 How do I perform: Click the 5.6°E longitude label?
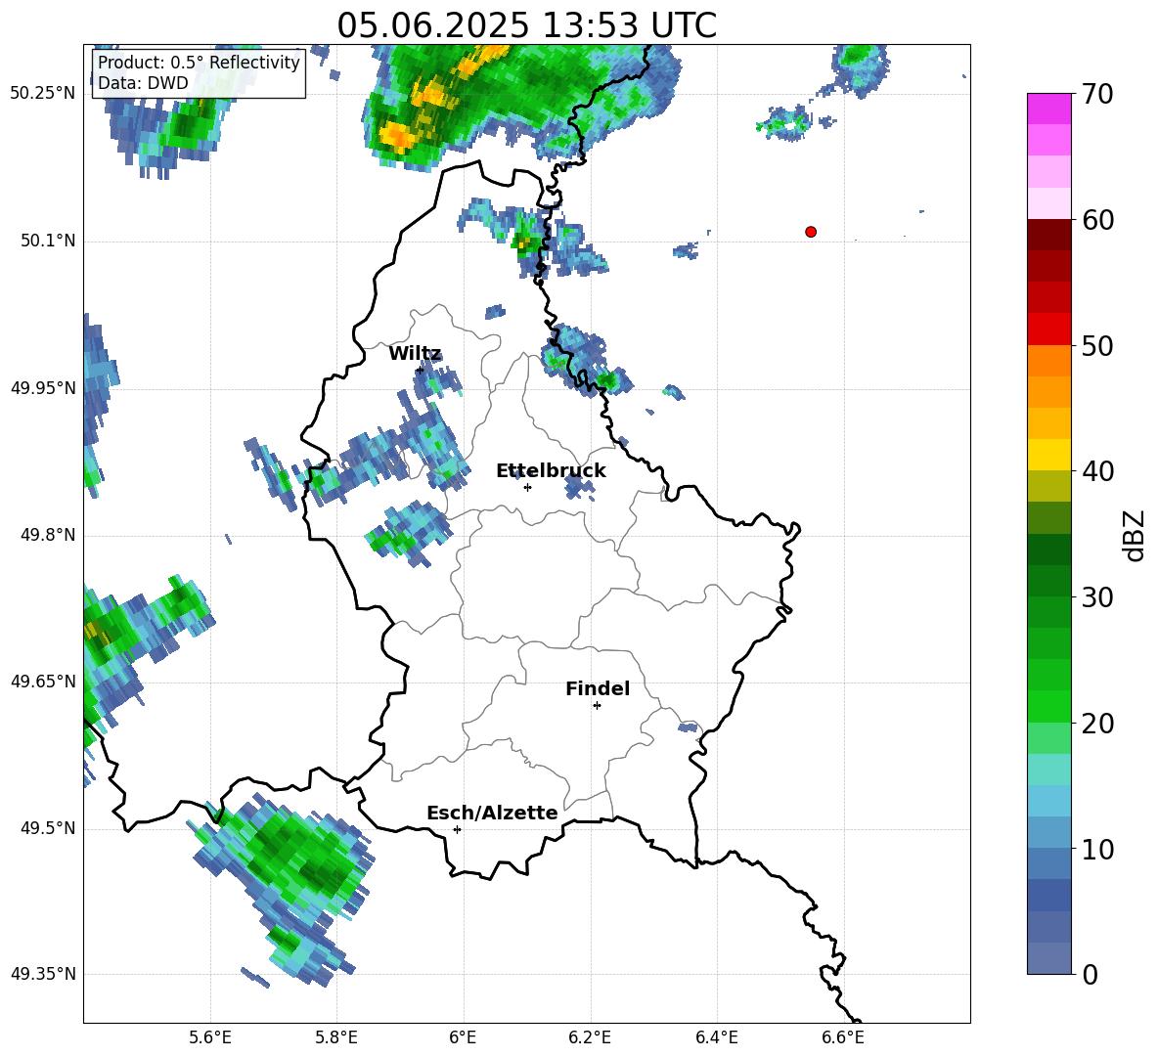point(210,1037)
